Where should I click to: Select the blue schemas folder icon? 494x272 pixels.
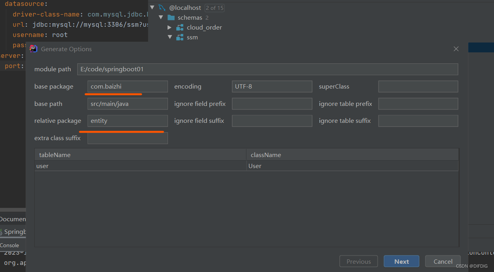coord(171,17)
